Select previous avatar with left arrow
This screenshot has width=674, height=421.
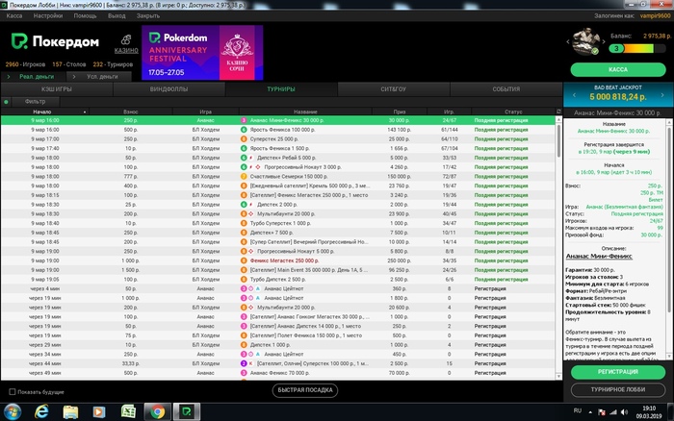pos(568,41)
